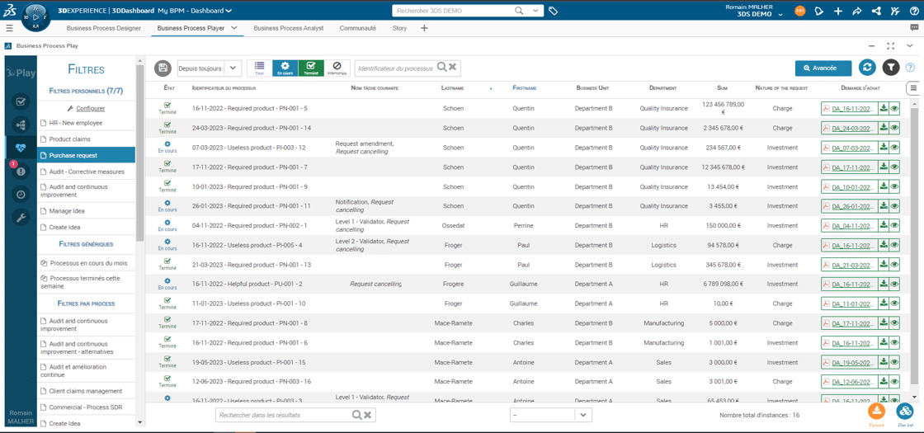Open the column options menu icon
Image resolution: width=924 pixels, height=433 pixels.
tap(913, 87)
